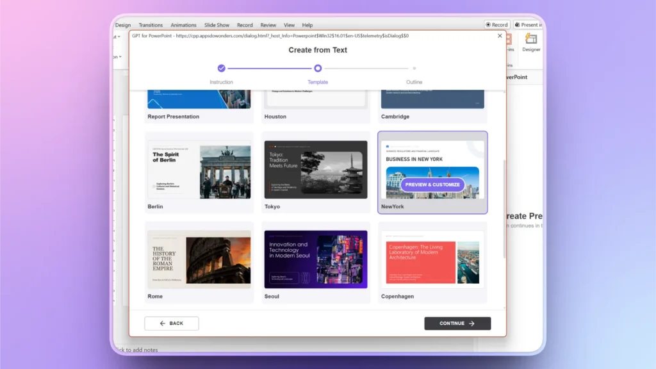Click the Create from Text heading

(318, 50)
